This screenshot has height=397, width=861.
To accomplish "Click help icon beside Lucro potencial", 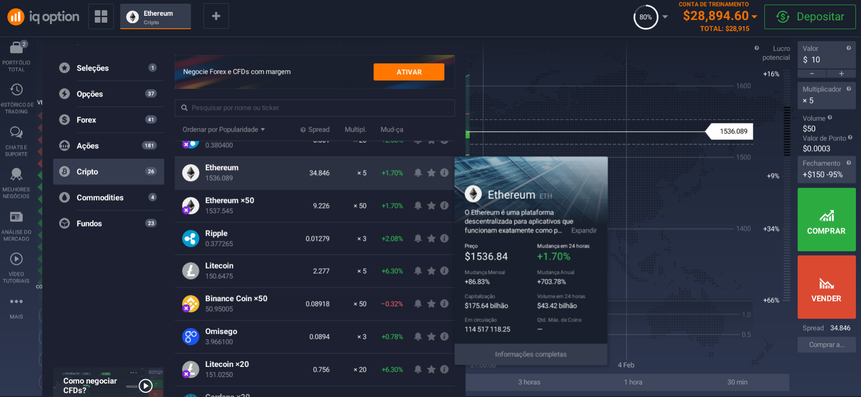I will [x=757, y=48].
